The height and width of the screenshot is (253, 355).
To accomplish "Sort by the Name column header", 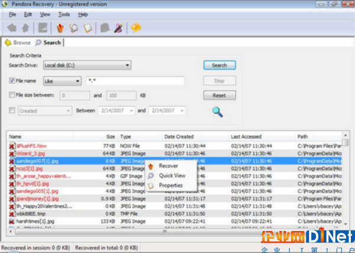I will (x=40, y=137).
